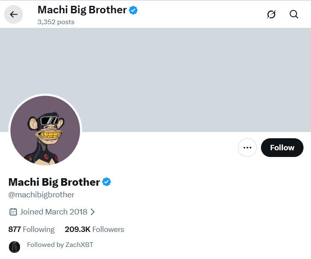
Task: Open the Joined March 2018 details
Action: tap(54, 212)
